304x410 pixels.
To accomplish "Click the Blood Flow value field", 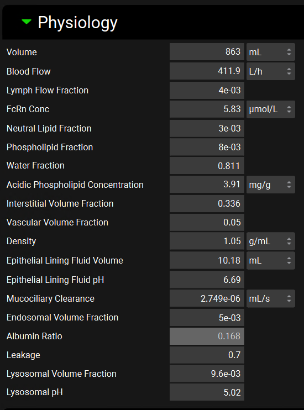I will tap(207, 71).
